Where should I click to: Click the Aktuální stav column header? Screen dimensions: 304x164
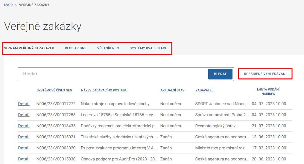(x=172, y=90)
